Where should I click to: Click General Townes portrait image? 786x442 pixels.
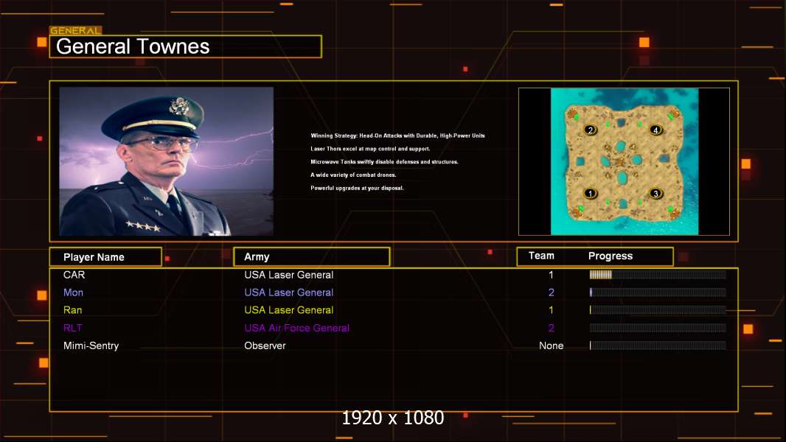tap(167, 161)
